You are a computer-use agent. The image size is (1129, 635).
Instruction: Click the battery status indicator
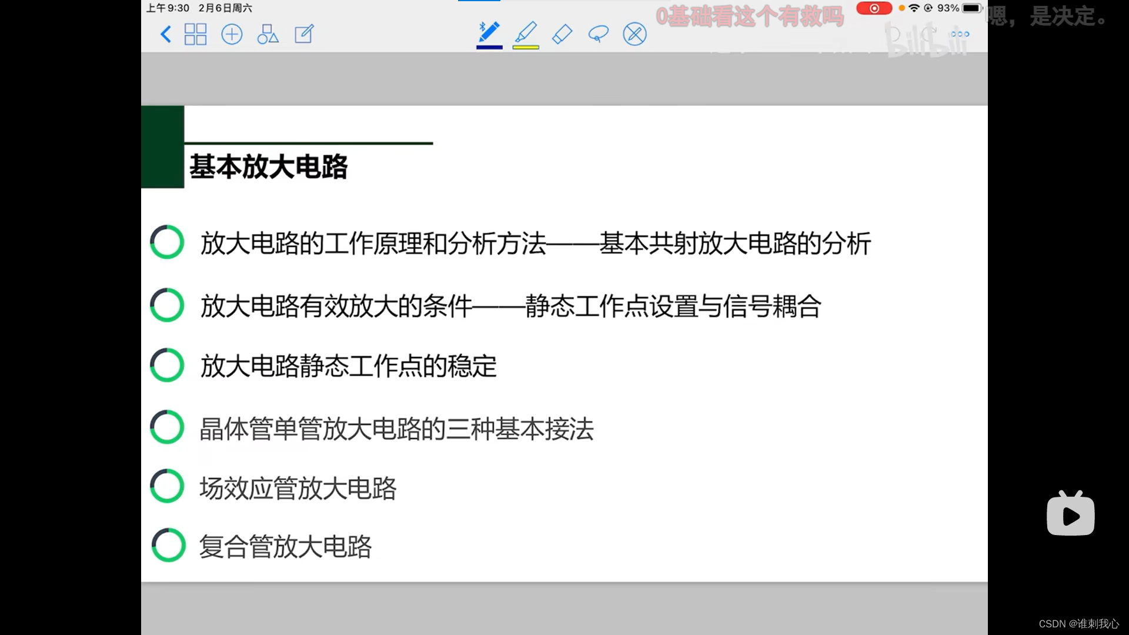click(x=971, y=8)
